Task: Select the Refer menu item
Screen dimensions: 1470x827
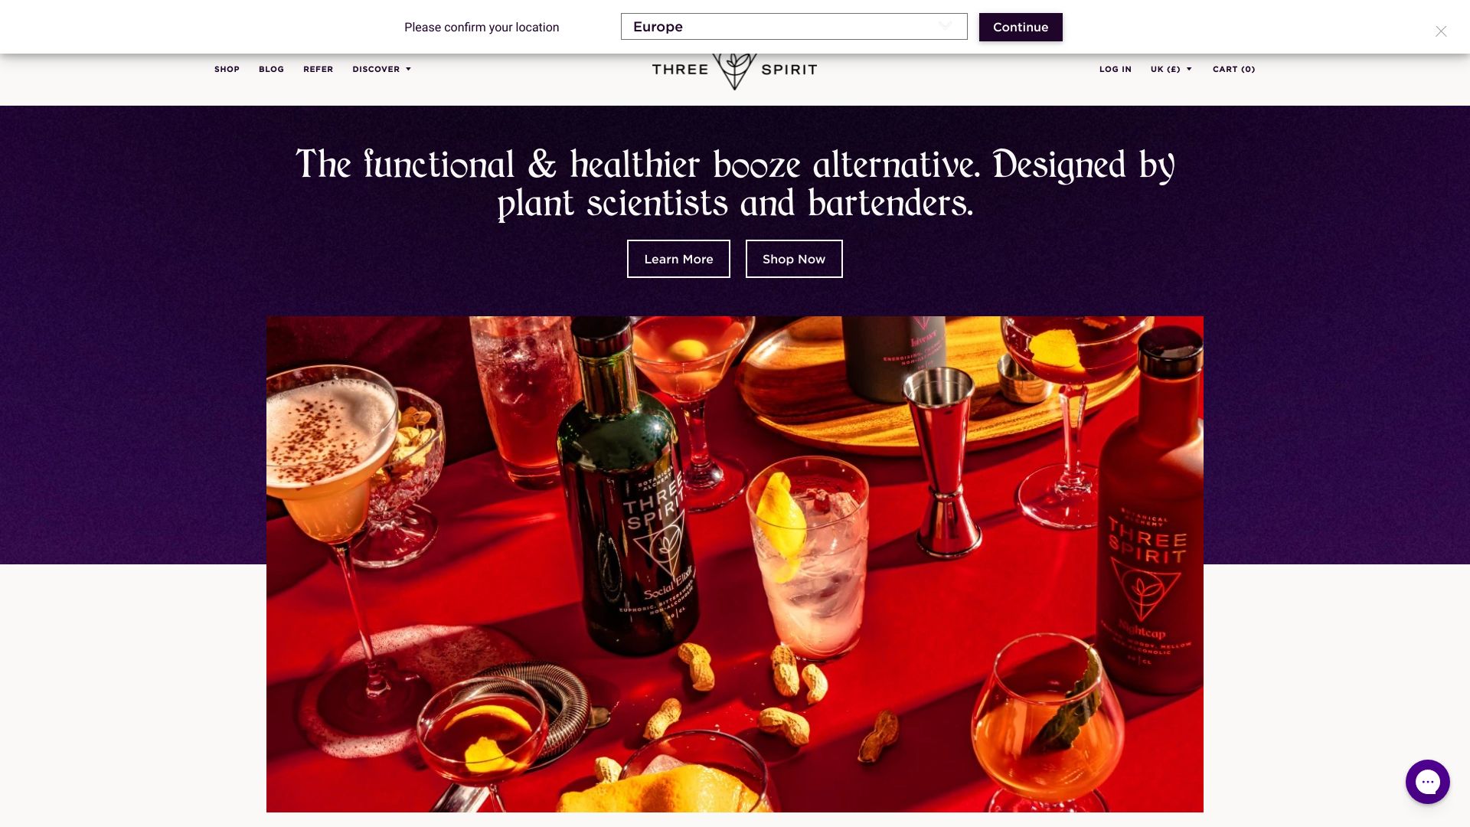Action: 318,69
